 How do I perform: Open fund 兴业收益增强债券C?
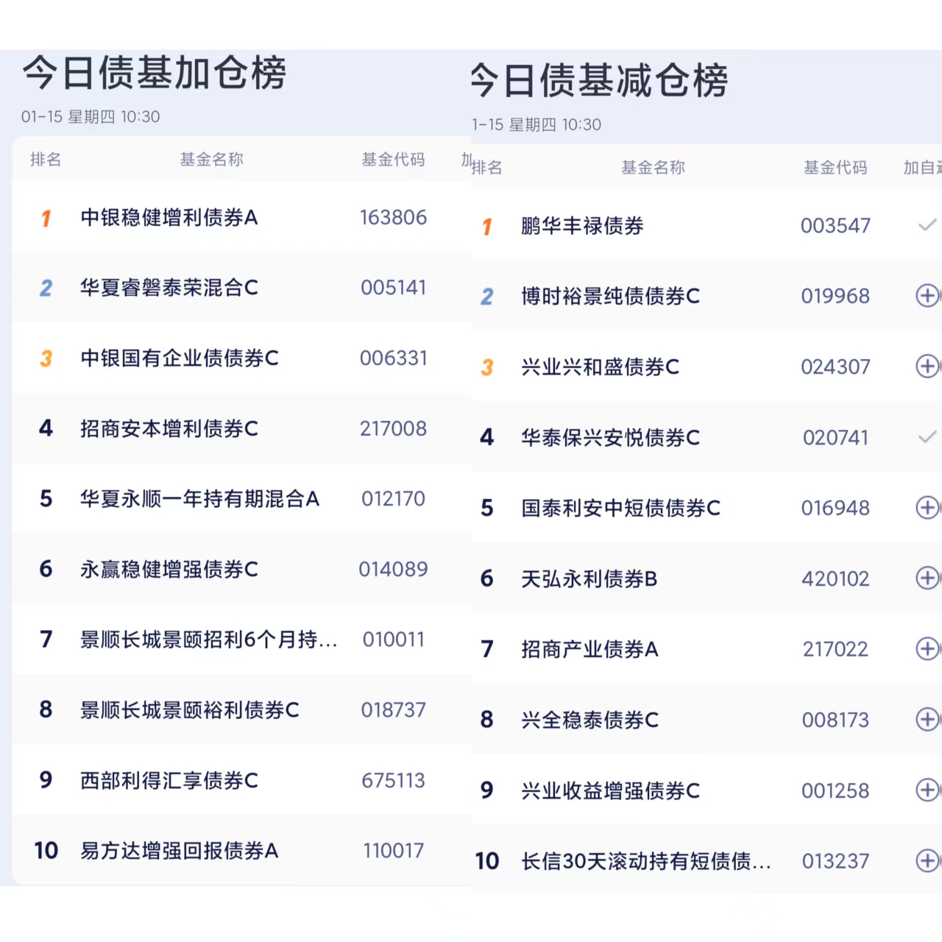pos(611,791)
